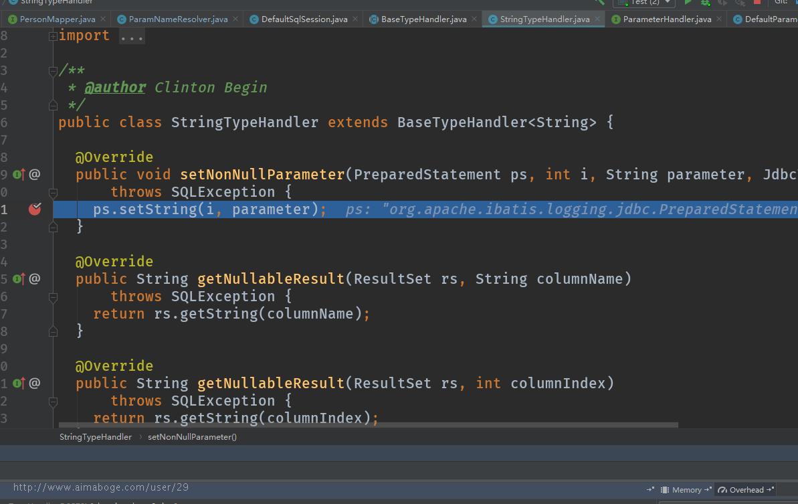Open the Test (2) run configuration dropdown
798x504 pixels.
click(x=644, y=3)
